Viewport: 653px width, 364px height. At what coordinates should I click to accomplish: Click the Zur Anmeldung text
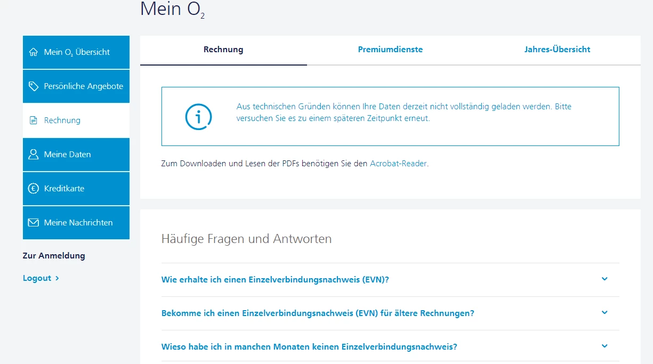tap(54, 256)
